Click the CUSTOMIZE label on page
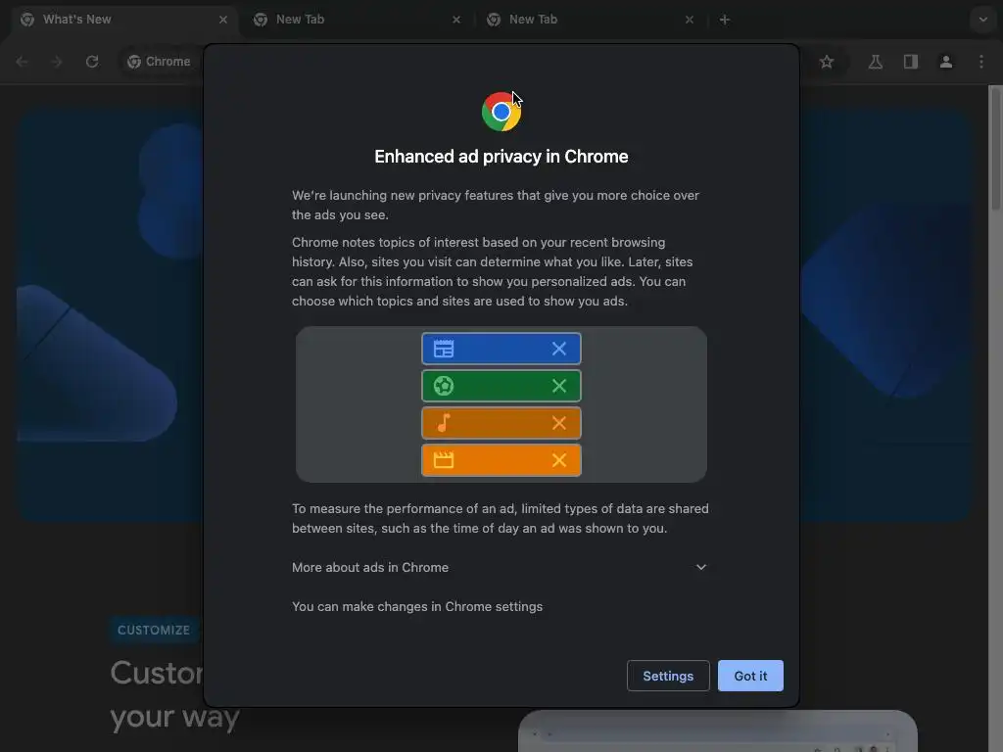Viewport: 1003px width, 752px height. [154, 630]
